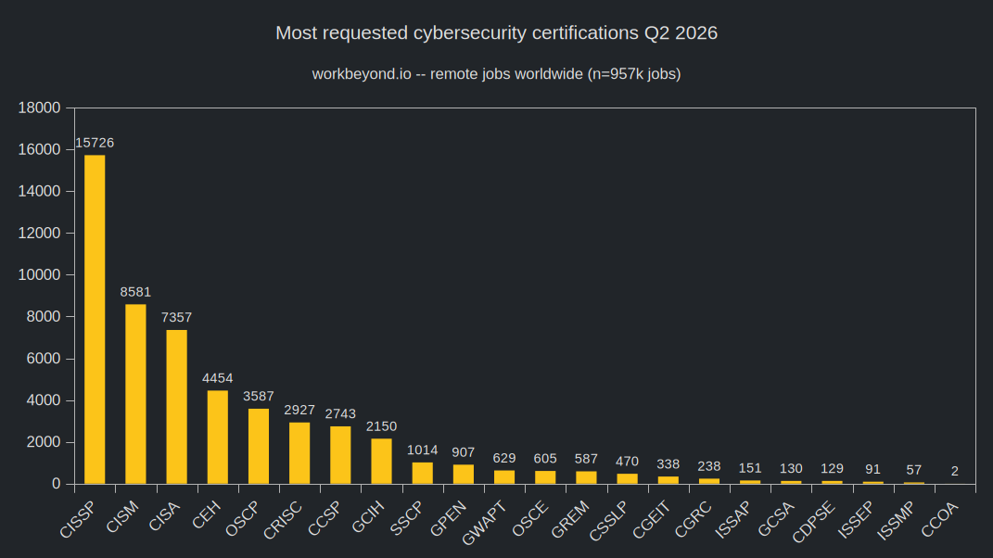Click the value label 907
Viewport: 993px width, 558px height.
pyautogui.click(x=463, y=452)
